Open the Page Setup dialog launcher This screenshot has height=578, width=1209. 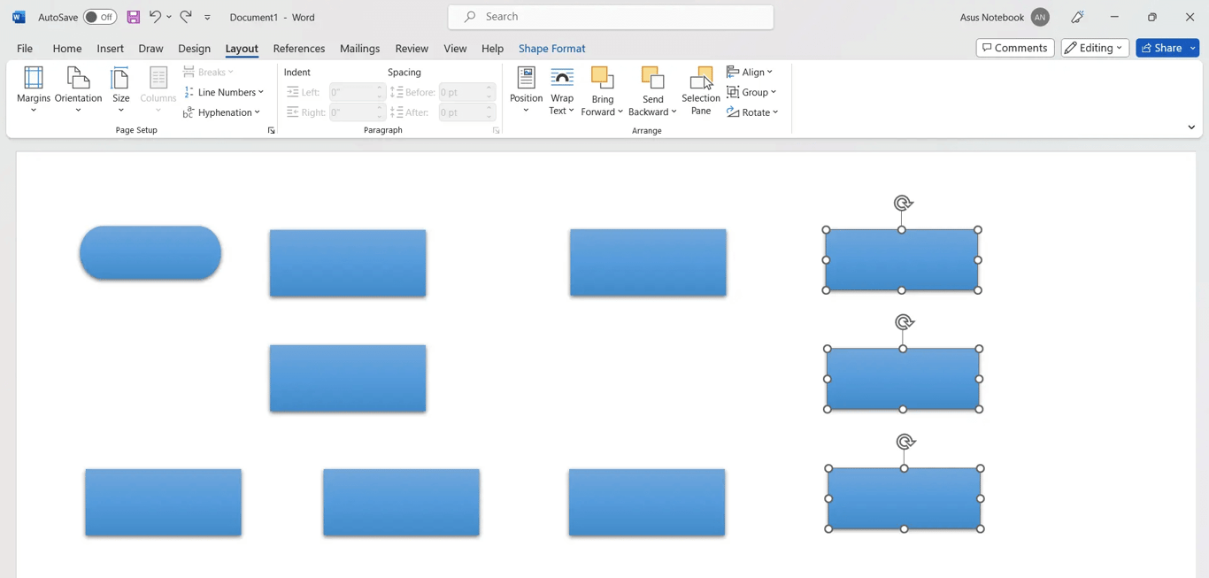tap(271, 131)
